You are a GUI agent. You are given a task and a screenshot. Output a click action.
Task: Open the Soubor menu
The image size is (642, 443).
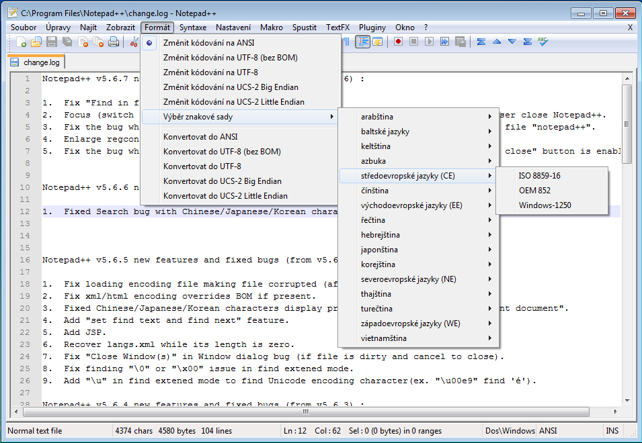pyautogui.click(x=24, y=28)
